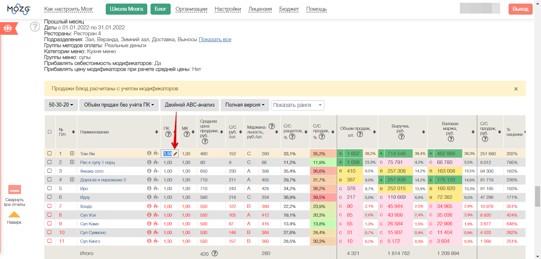
Task: Check the checkbox for the Том-Ям row
Action: point(50,154)
